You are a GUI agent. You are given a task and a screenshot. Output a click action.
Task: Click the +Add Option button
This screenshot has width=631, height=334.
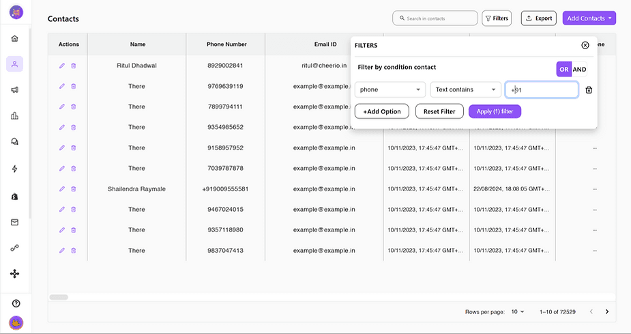point(381,111)
